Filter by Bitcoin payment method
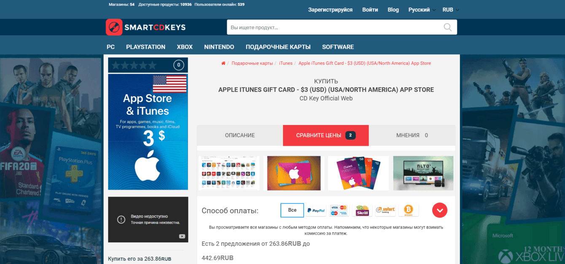The width and height of the screenshot is (565, 264). 408,210
